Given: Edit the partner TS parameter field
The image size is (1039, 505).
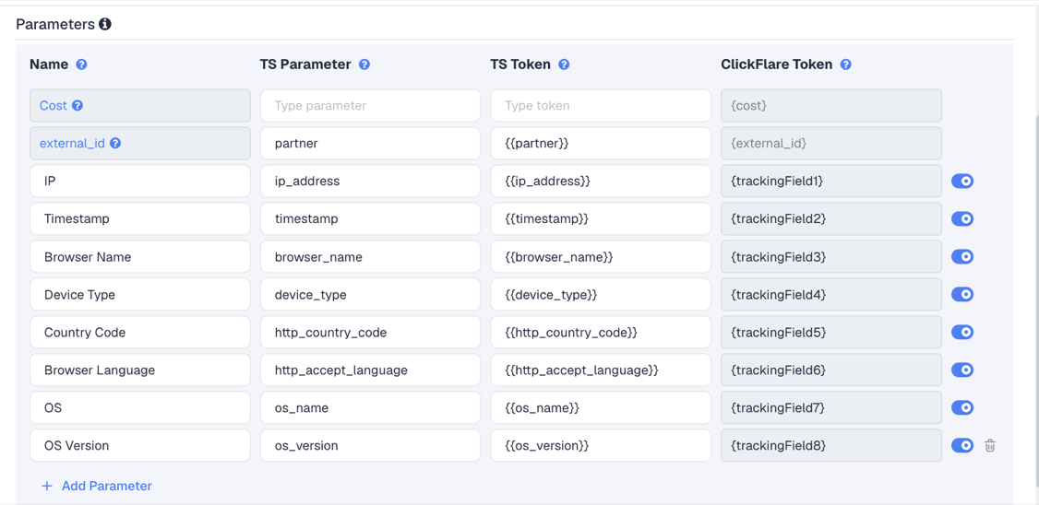Looking at the screenshot, I should [x=370, y=143].
